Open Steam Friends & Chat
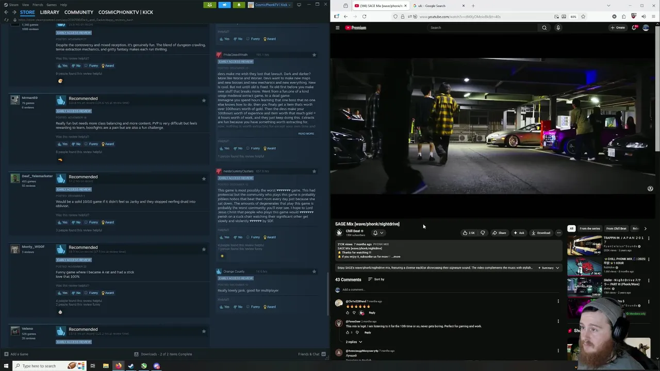Viewport: 660px width, 371px height. click(x=311, y=354)
